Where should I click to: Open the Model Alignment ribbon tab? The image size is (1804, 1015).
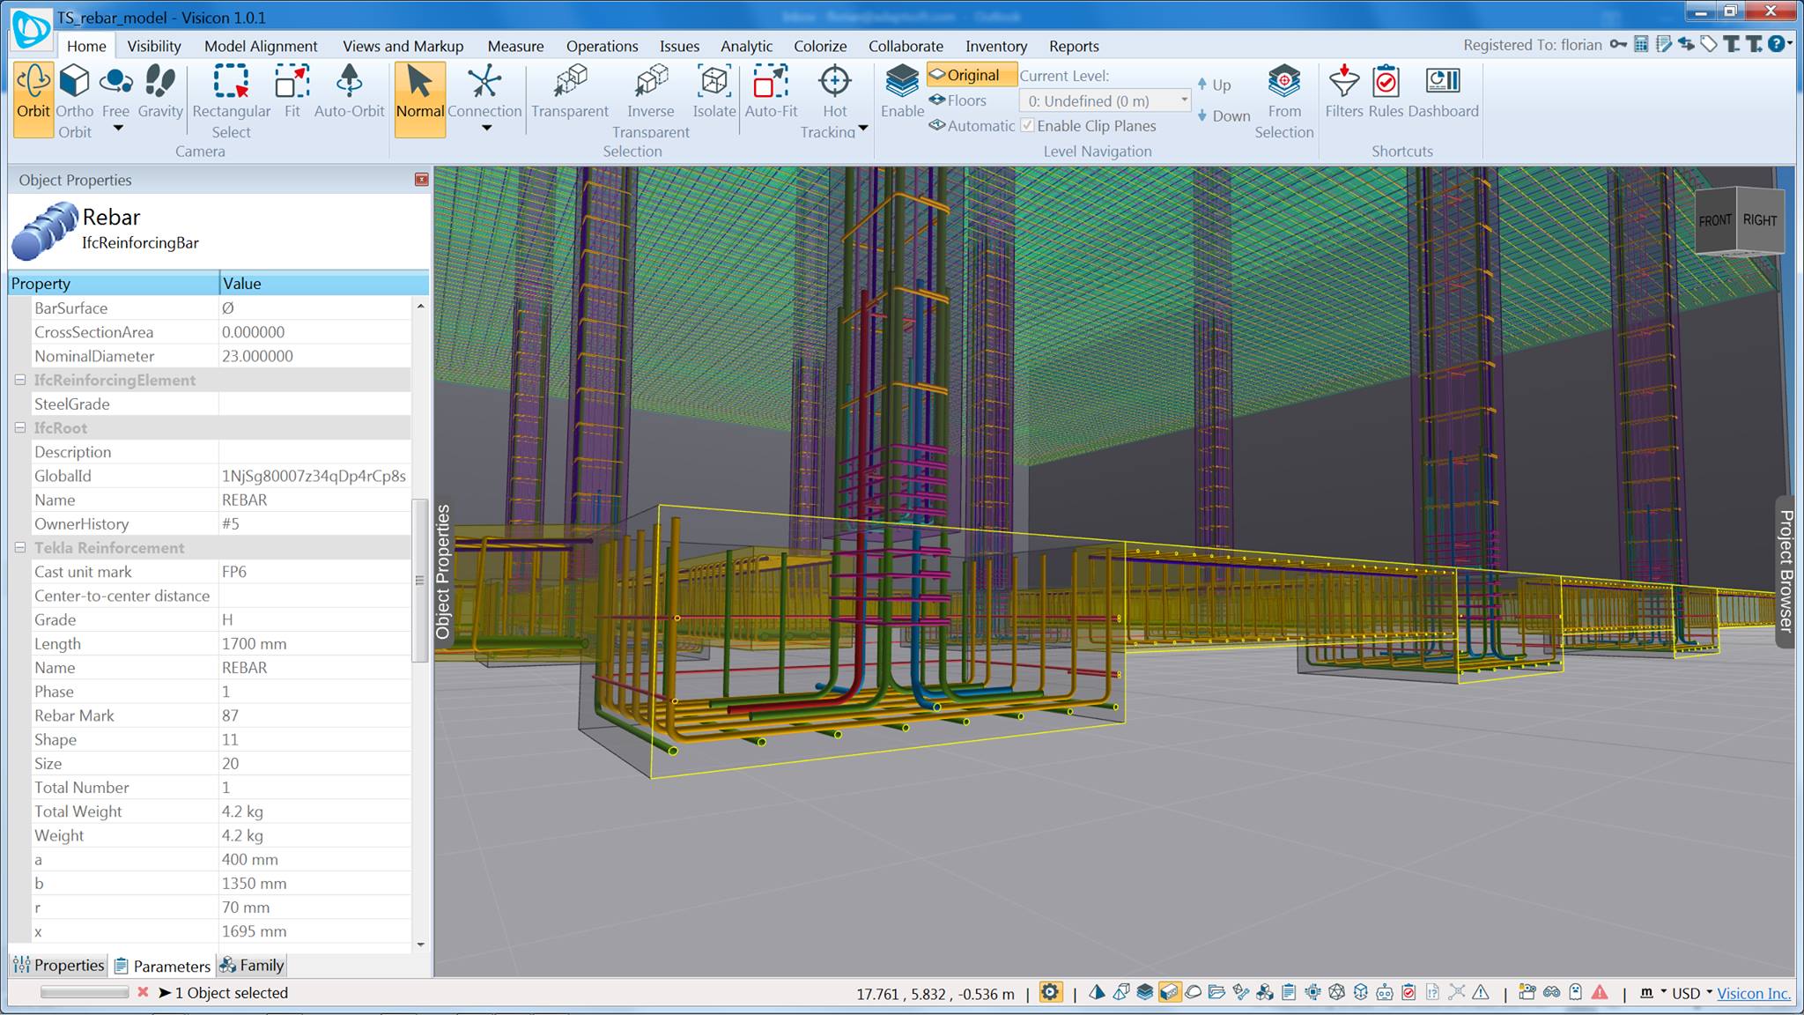pos(261,46)
